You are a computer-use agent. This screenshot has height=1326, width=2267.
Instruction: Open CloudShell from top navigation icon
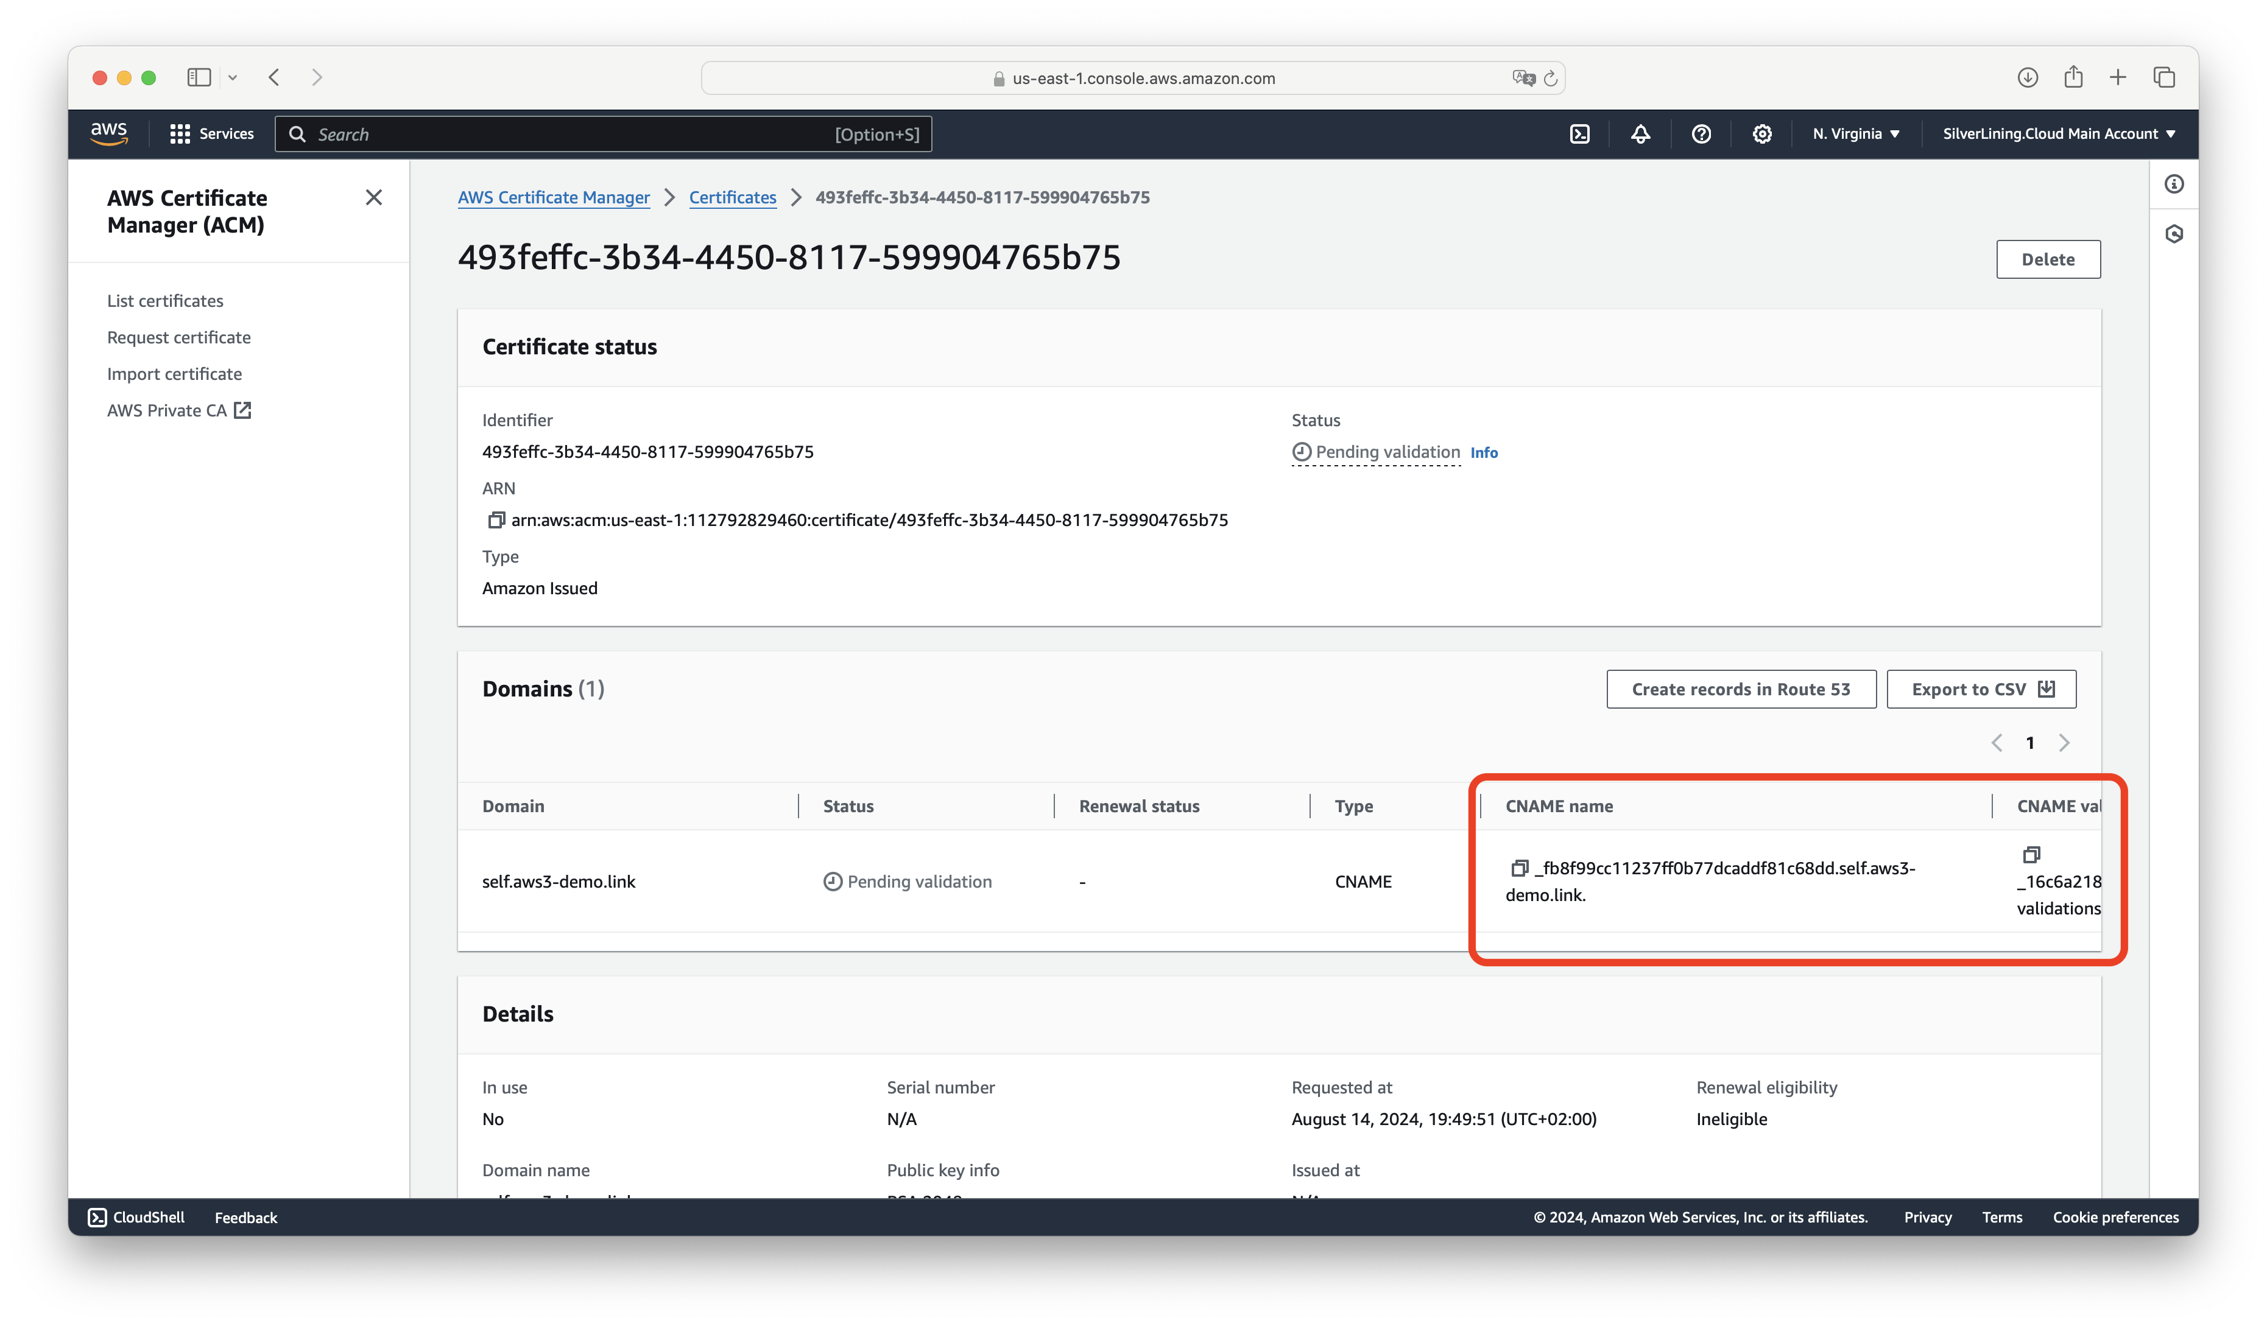click(x=1580, y=134)
